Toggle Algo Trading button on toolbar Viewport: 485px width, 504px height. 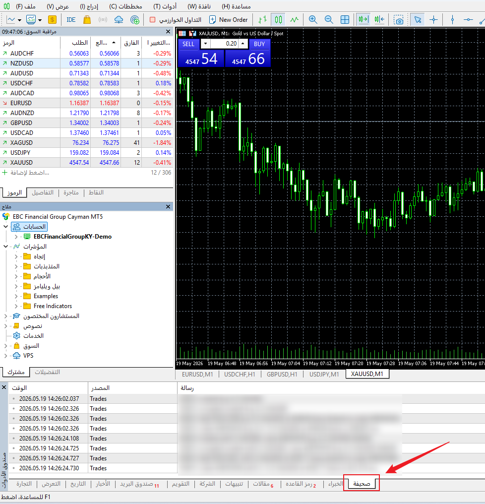(x=175, y=20)
